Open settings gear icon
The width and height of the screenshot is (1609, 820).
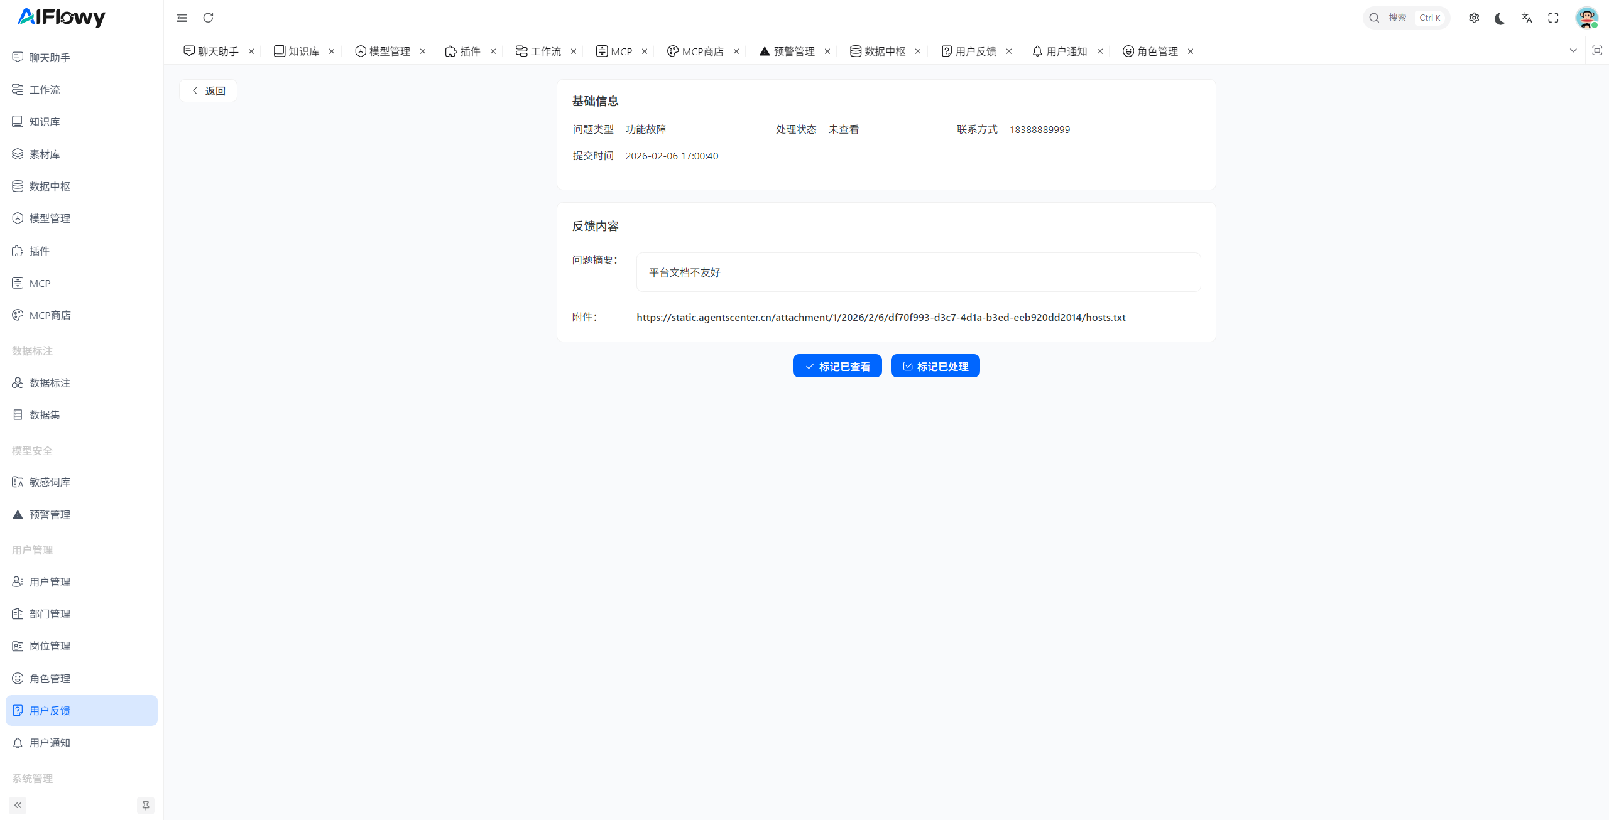point(1474,18)
